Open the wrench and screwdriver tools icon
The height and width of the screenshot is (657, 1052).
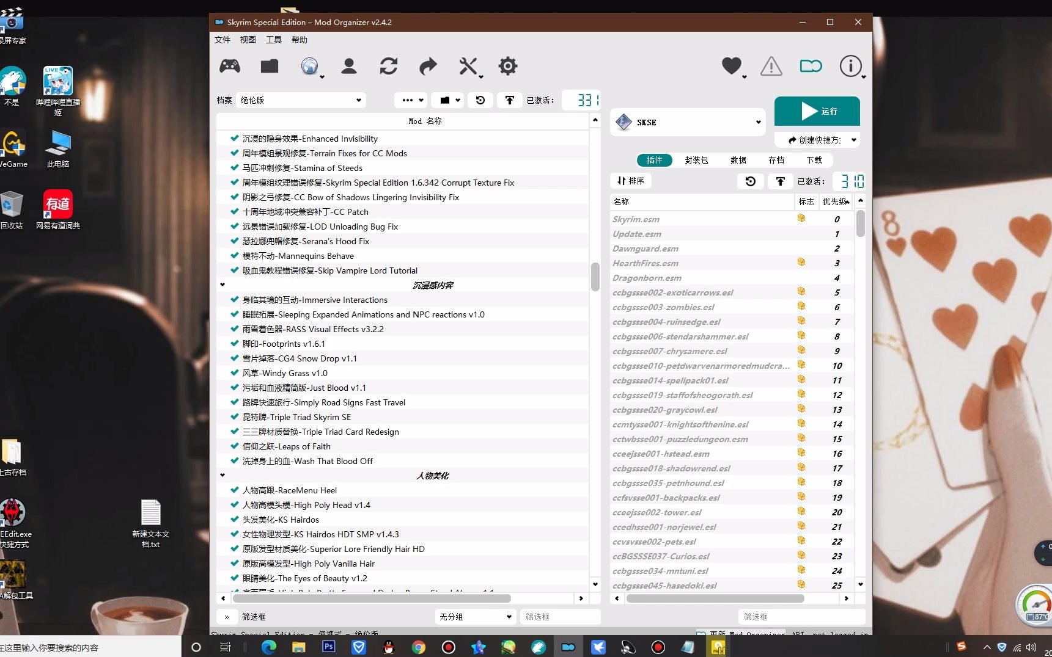pyautogui.click(x=468, y=66)
